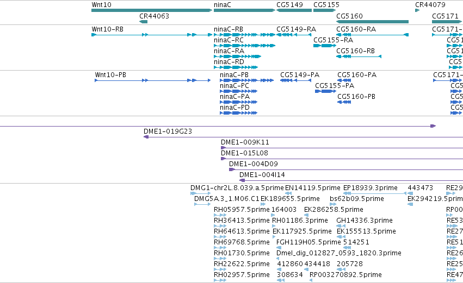This screenshot has width=463, height=283.
Task: Click the CG5171 gene label
Action: (x=445, y=16)
